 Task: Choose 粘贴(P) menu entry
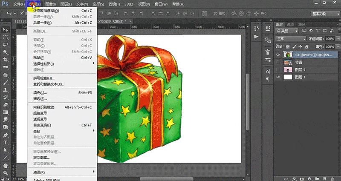coord(62,57)
